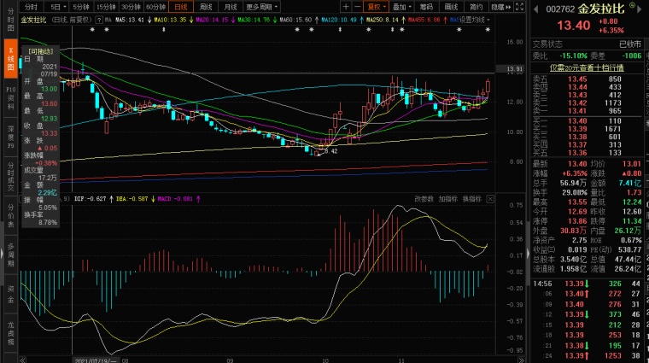The width and height of the screenshot is (649, 363).
Task: Toggle fullscreen chart view icon
Action: [x=520, y=7]
